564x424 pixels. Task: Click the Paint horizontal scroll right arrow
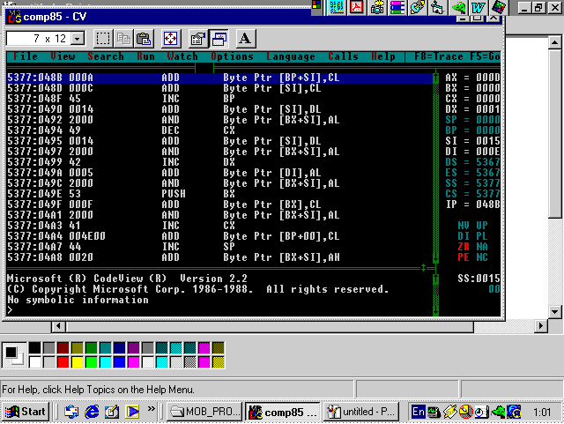coord(540,326)
